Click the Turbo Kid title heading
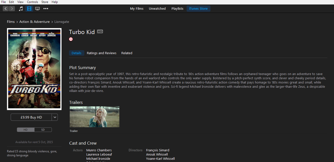This screenshot has width=334, height=162. coord(82,32)
